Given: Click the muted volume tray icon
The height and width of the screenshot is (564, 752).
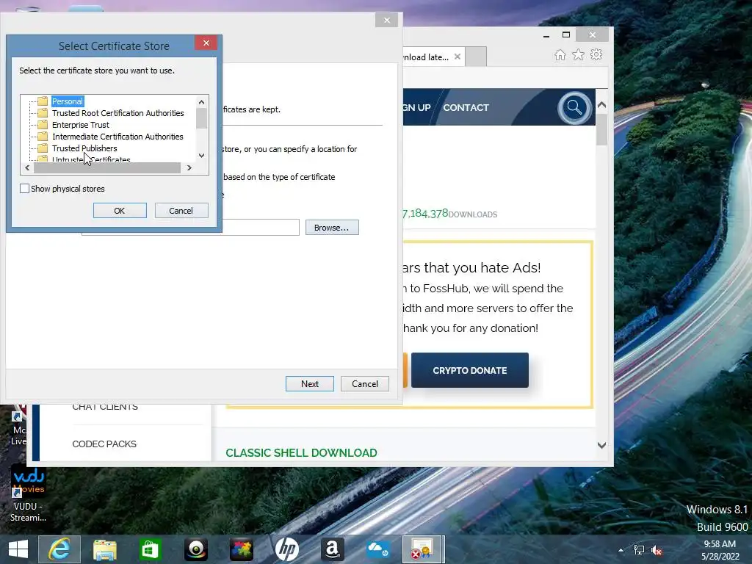Looking at the screenshot, I should (657, 551).
